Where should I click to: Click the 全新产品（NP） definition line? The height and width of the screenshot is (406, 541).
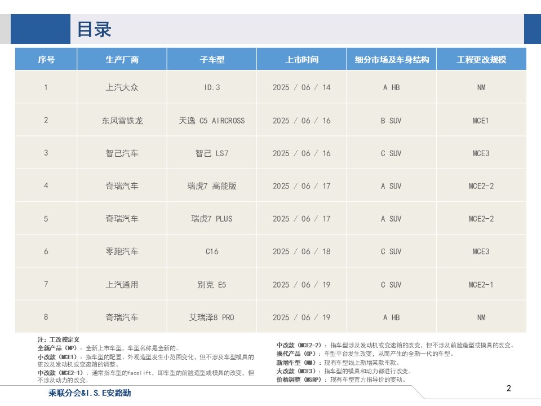pyautogui.click(x=108, y=348)
